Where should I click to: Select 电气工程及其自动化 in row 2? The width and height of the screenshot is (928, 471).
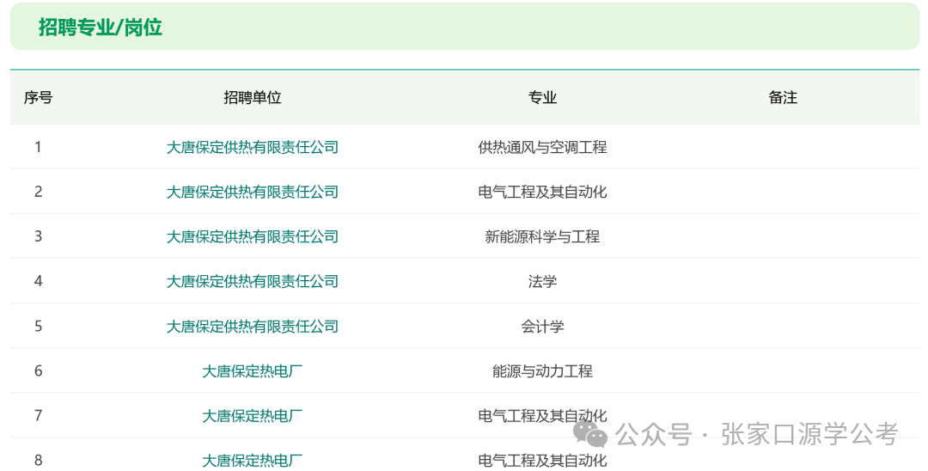click(x=542, y=192)
